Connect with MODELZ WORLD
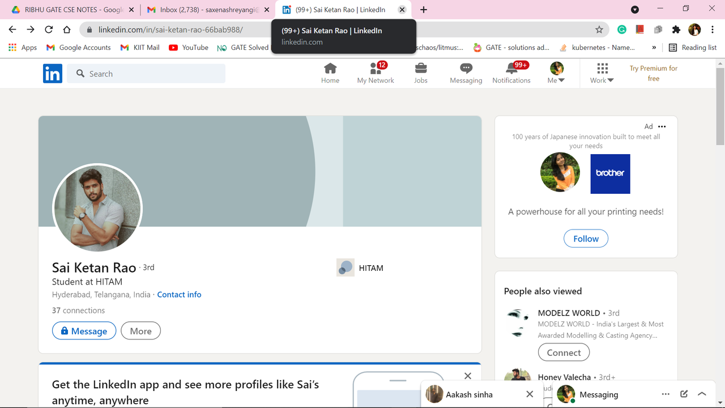This screenshot has height=408, width=725. pyautogui.click(x=564, y=352)
